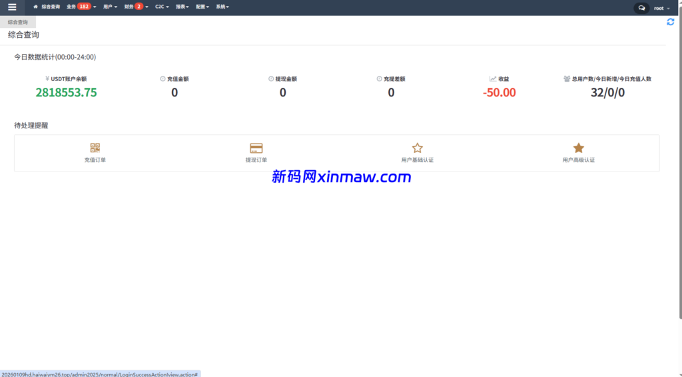Click the clock icon beside 充值金额
The image size is (682, 377).
(x=163, y=78)
